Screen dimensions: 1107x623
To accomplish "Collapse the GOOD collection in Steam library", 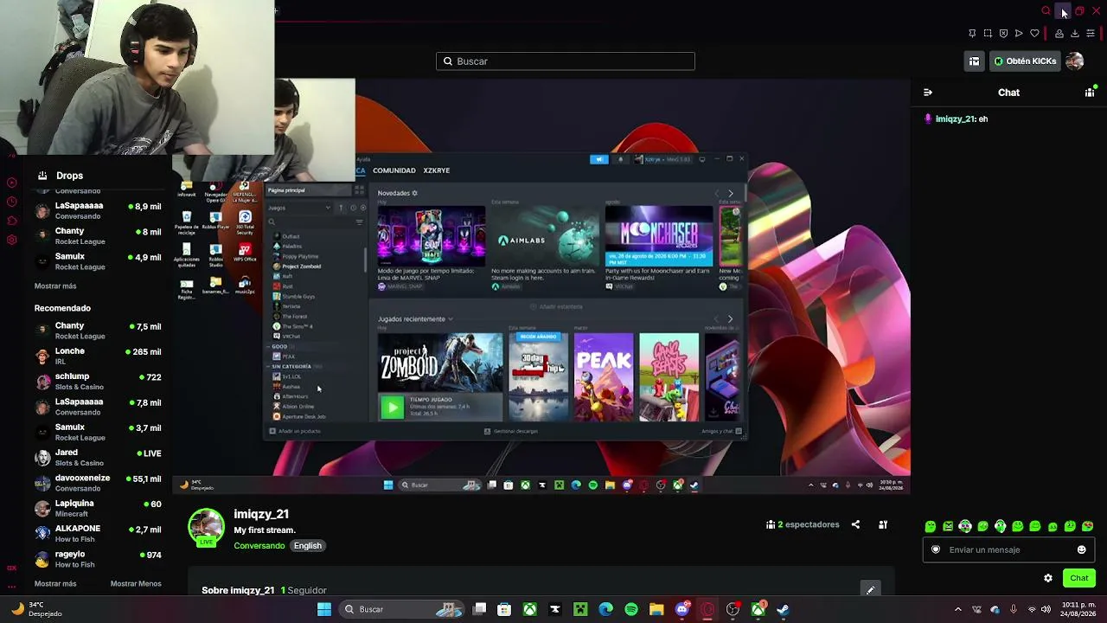I will 278,347.
